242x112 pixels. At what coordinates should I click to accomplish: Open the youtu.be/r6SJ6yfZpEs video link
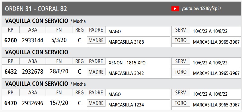202,9
